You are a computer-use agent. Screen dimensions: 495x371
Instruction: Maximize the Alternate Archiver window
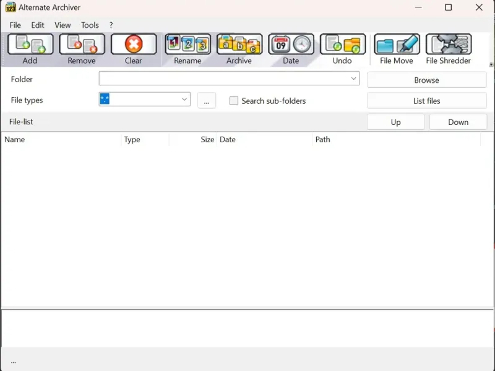(x=448, y=7)
